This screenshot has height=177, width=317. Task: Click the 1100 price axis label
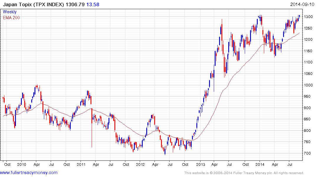(308, 62)
